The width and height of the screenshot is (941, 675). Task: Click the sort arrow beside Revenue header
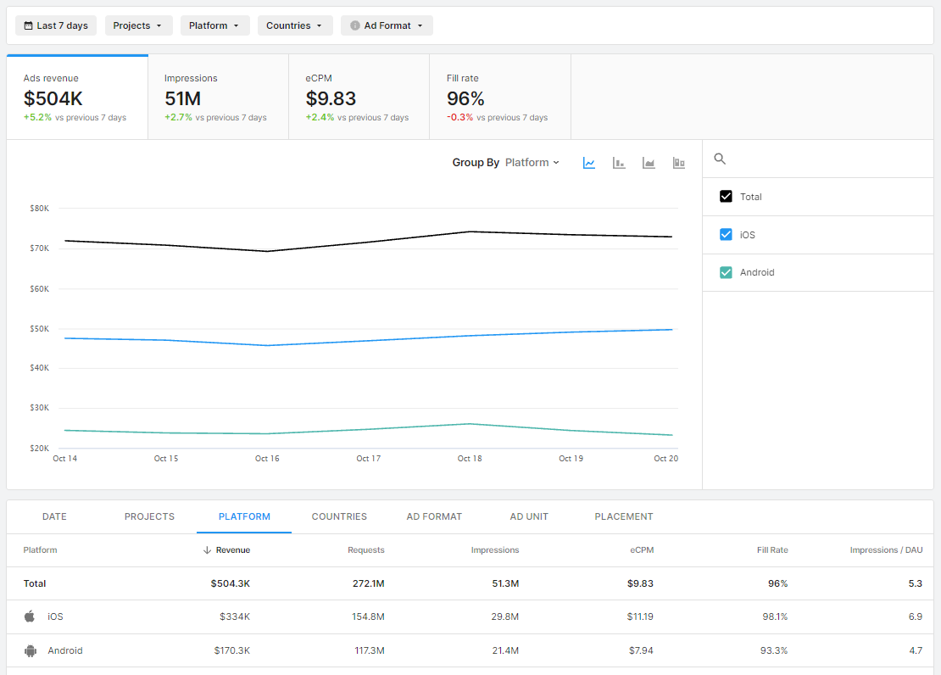(207, 550)
